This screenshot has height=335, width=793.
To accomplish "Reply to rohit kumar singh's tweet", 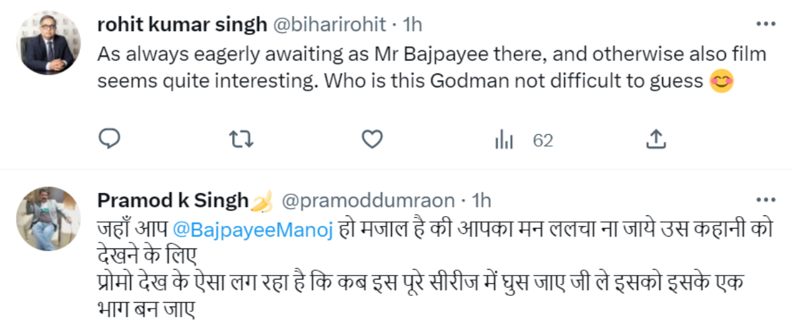I will (x=108, y=139).
